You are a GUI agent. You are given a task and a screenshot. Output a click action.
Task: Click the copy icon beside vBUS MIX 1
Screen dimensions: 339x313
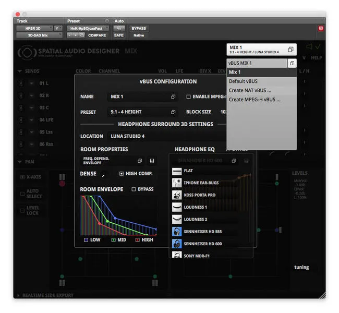292,63
